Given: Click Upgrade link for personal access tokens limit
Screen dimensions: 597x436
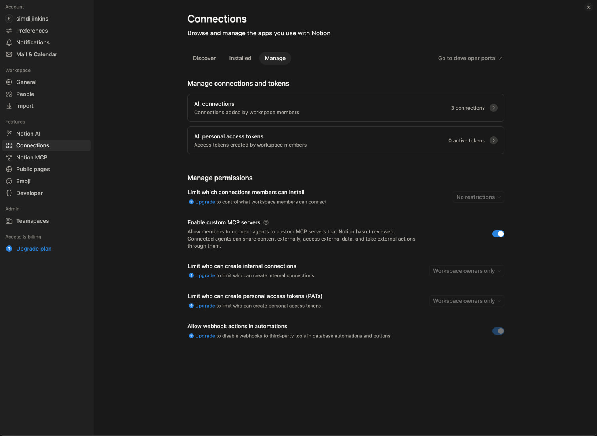Looking at the screenshot, I should pos(205,306).
